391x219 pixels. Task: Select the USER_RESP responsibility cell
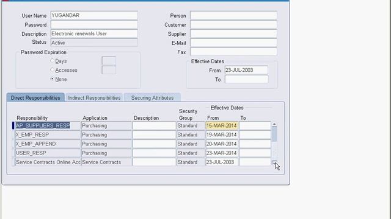click(x=48, y=153)
